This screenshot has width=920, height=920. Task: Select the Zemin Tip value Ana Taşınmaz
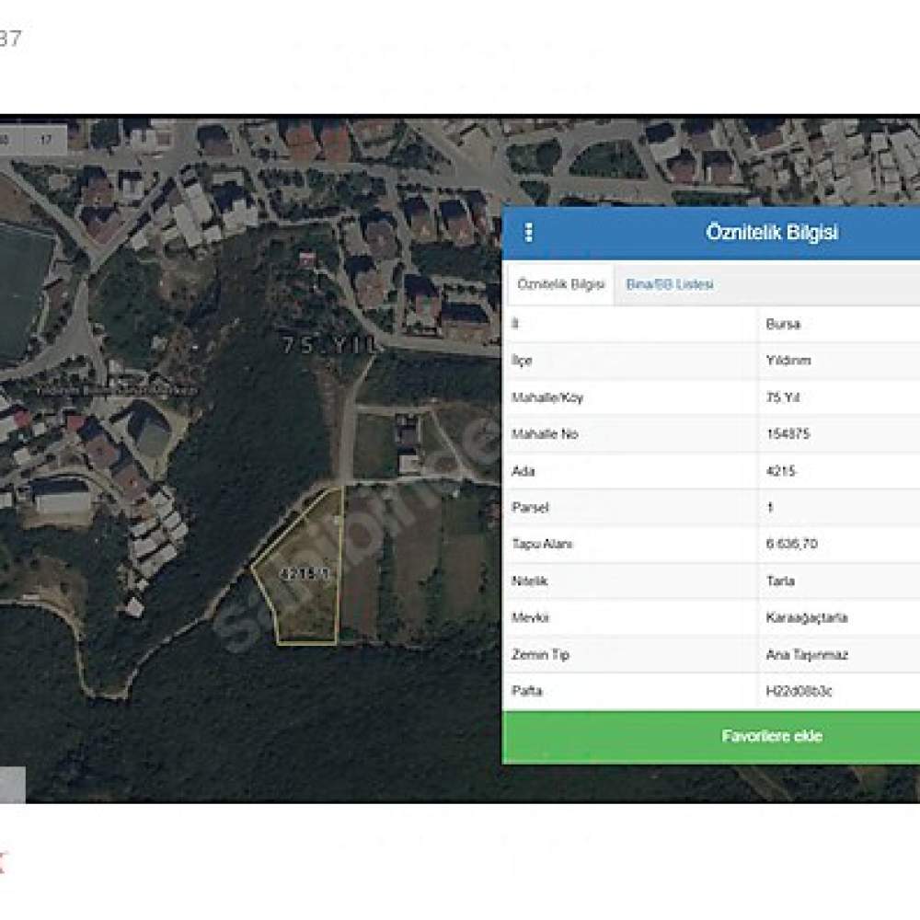coord(806,654)
